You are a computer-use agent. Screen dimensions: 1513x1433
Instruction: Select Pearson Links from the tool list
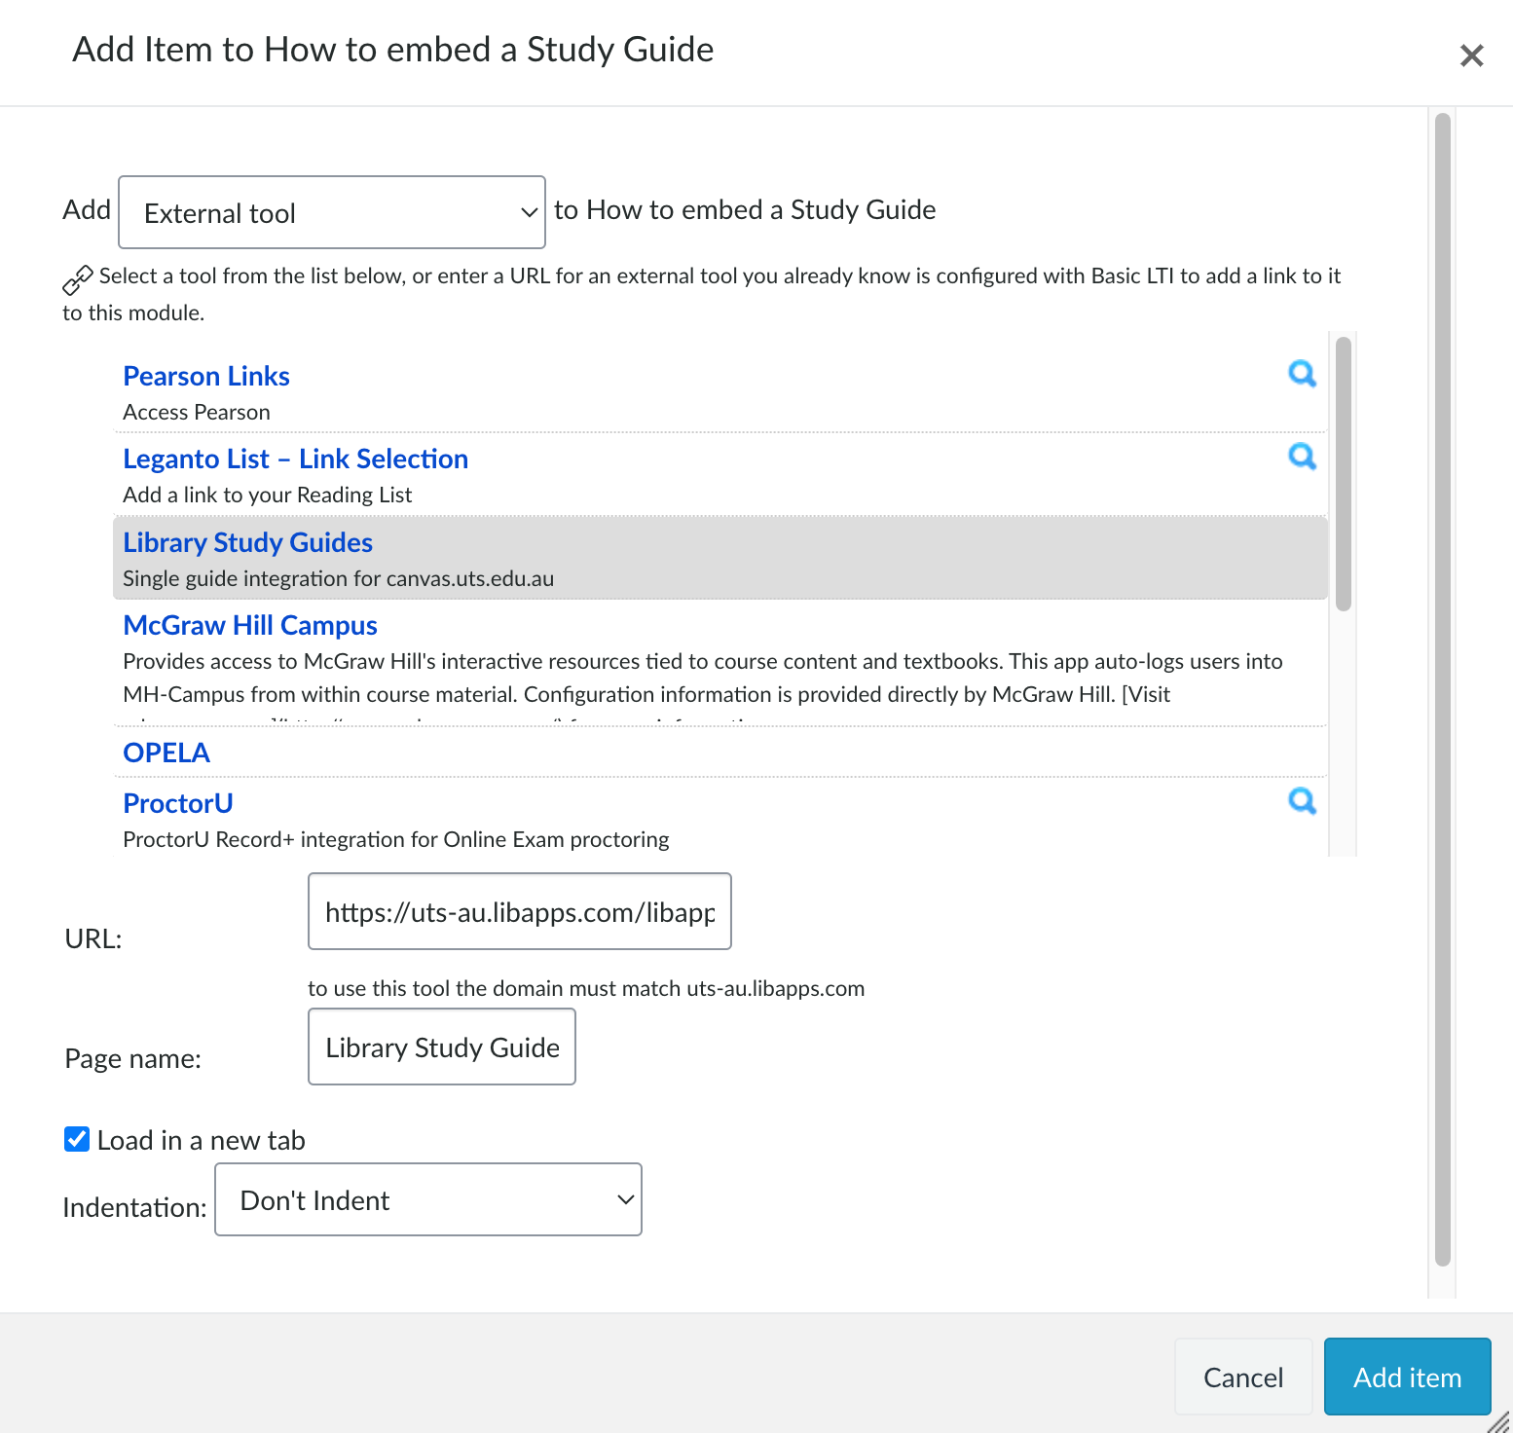[x=206, y=377]
